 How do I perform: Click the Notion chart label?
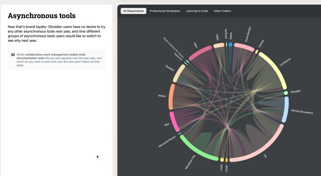[162, 96]
